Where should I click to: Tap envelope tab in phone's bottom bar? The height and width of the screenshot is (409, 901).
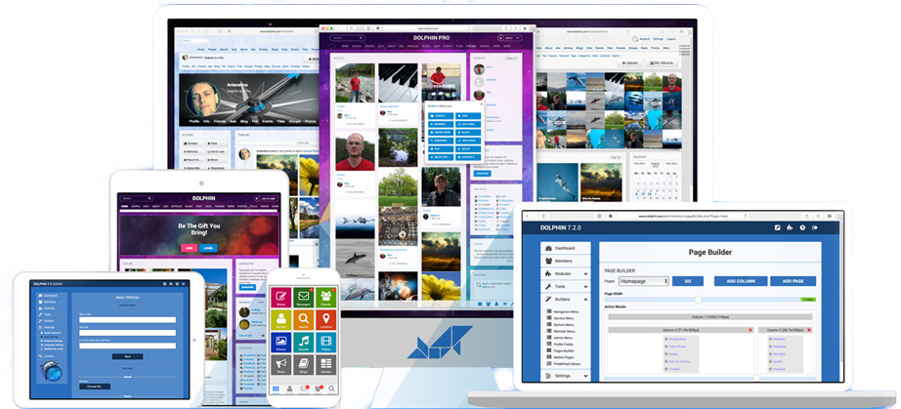[304, 389]
